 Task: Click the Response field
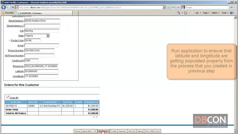pyautogui.click(x=41, y=66)
